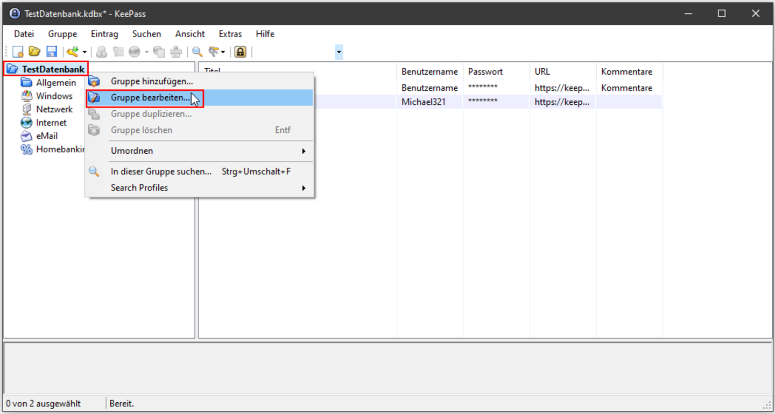This screenshot has height=414, width=775.
Task: Click the masked password in the first entry row
Action: pyautogui.click(x=483, y=88)
